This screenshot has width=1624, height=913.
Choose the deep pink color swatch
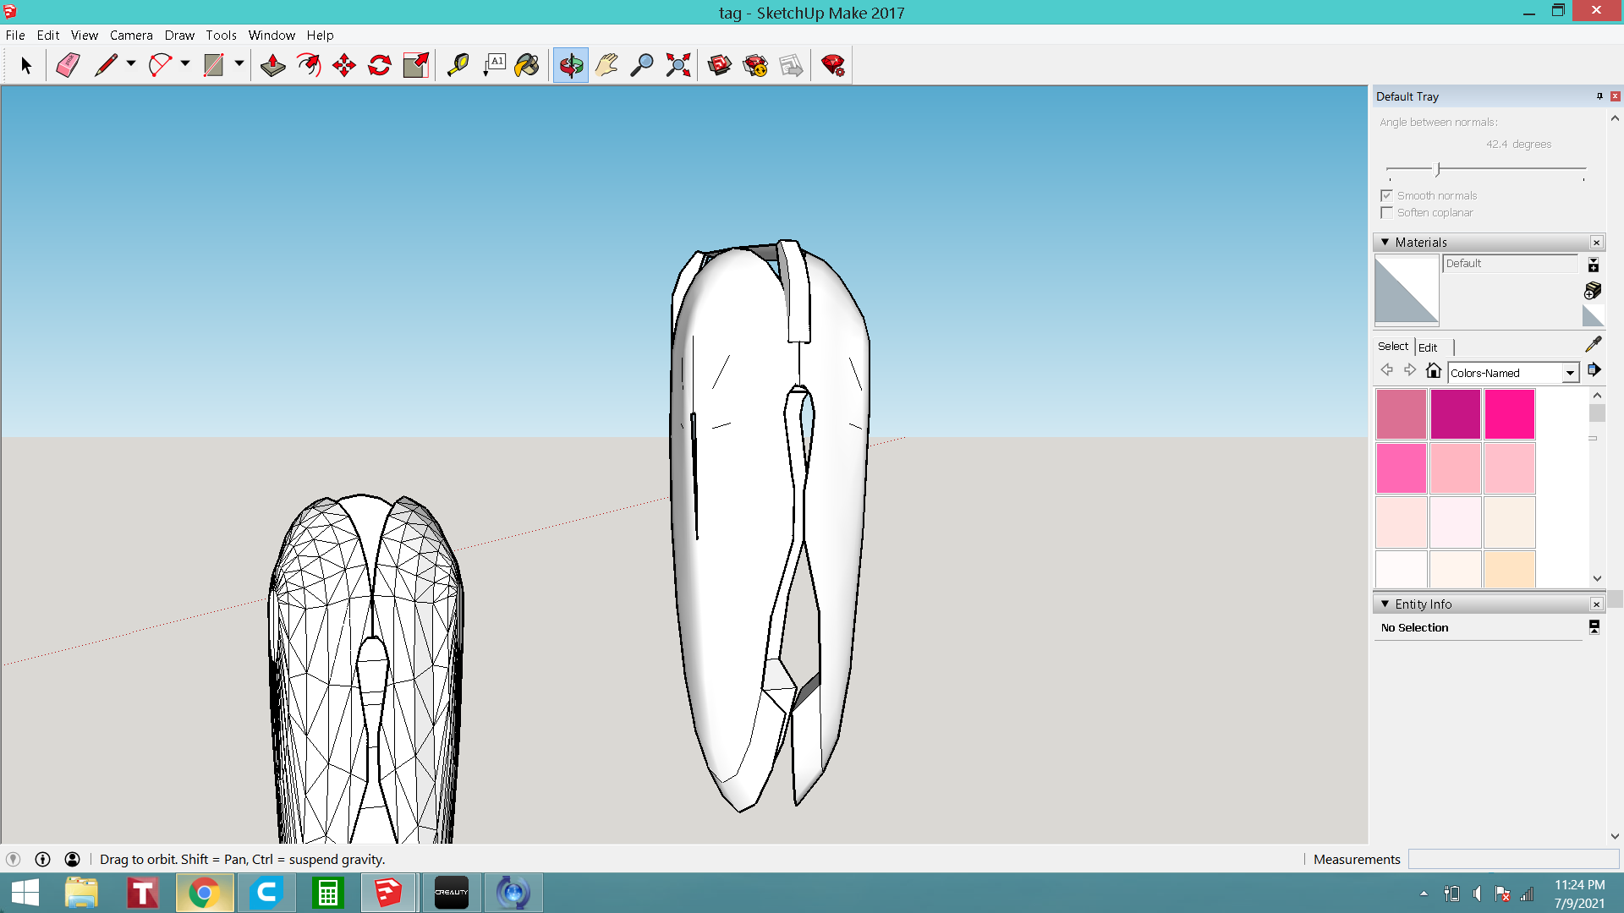[1509, 414]
